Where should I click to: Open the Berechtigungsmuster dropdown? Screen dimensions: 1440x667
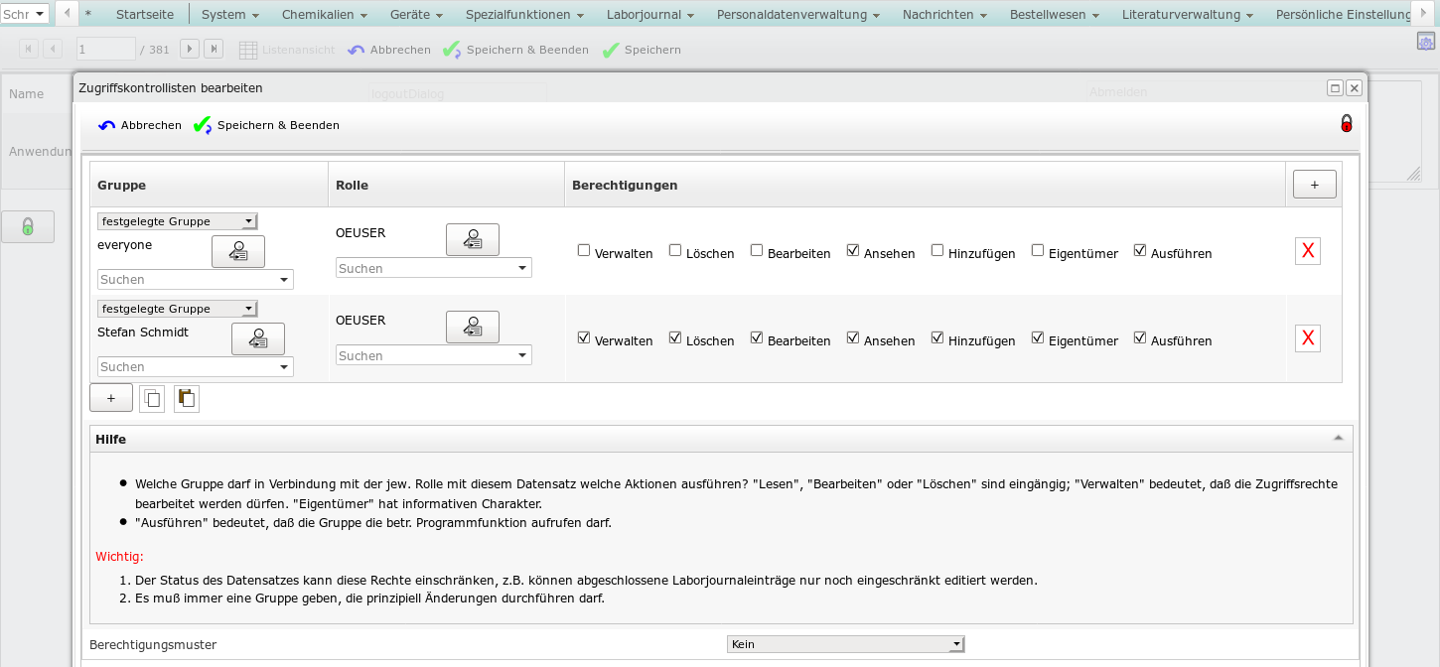coord(845,644)
